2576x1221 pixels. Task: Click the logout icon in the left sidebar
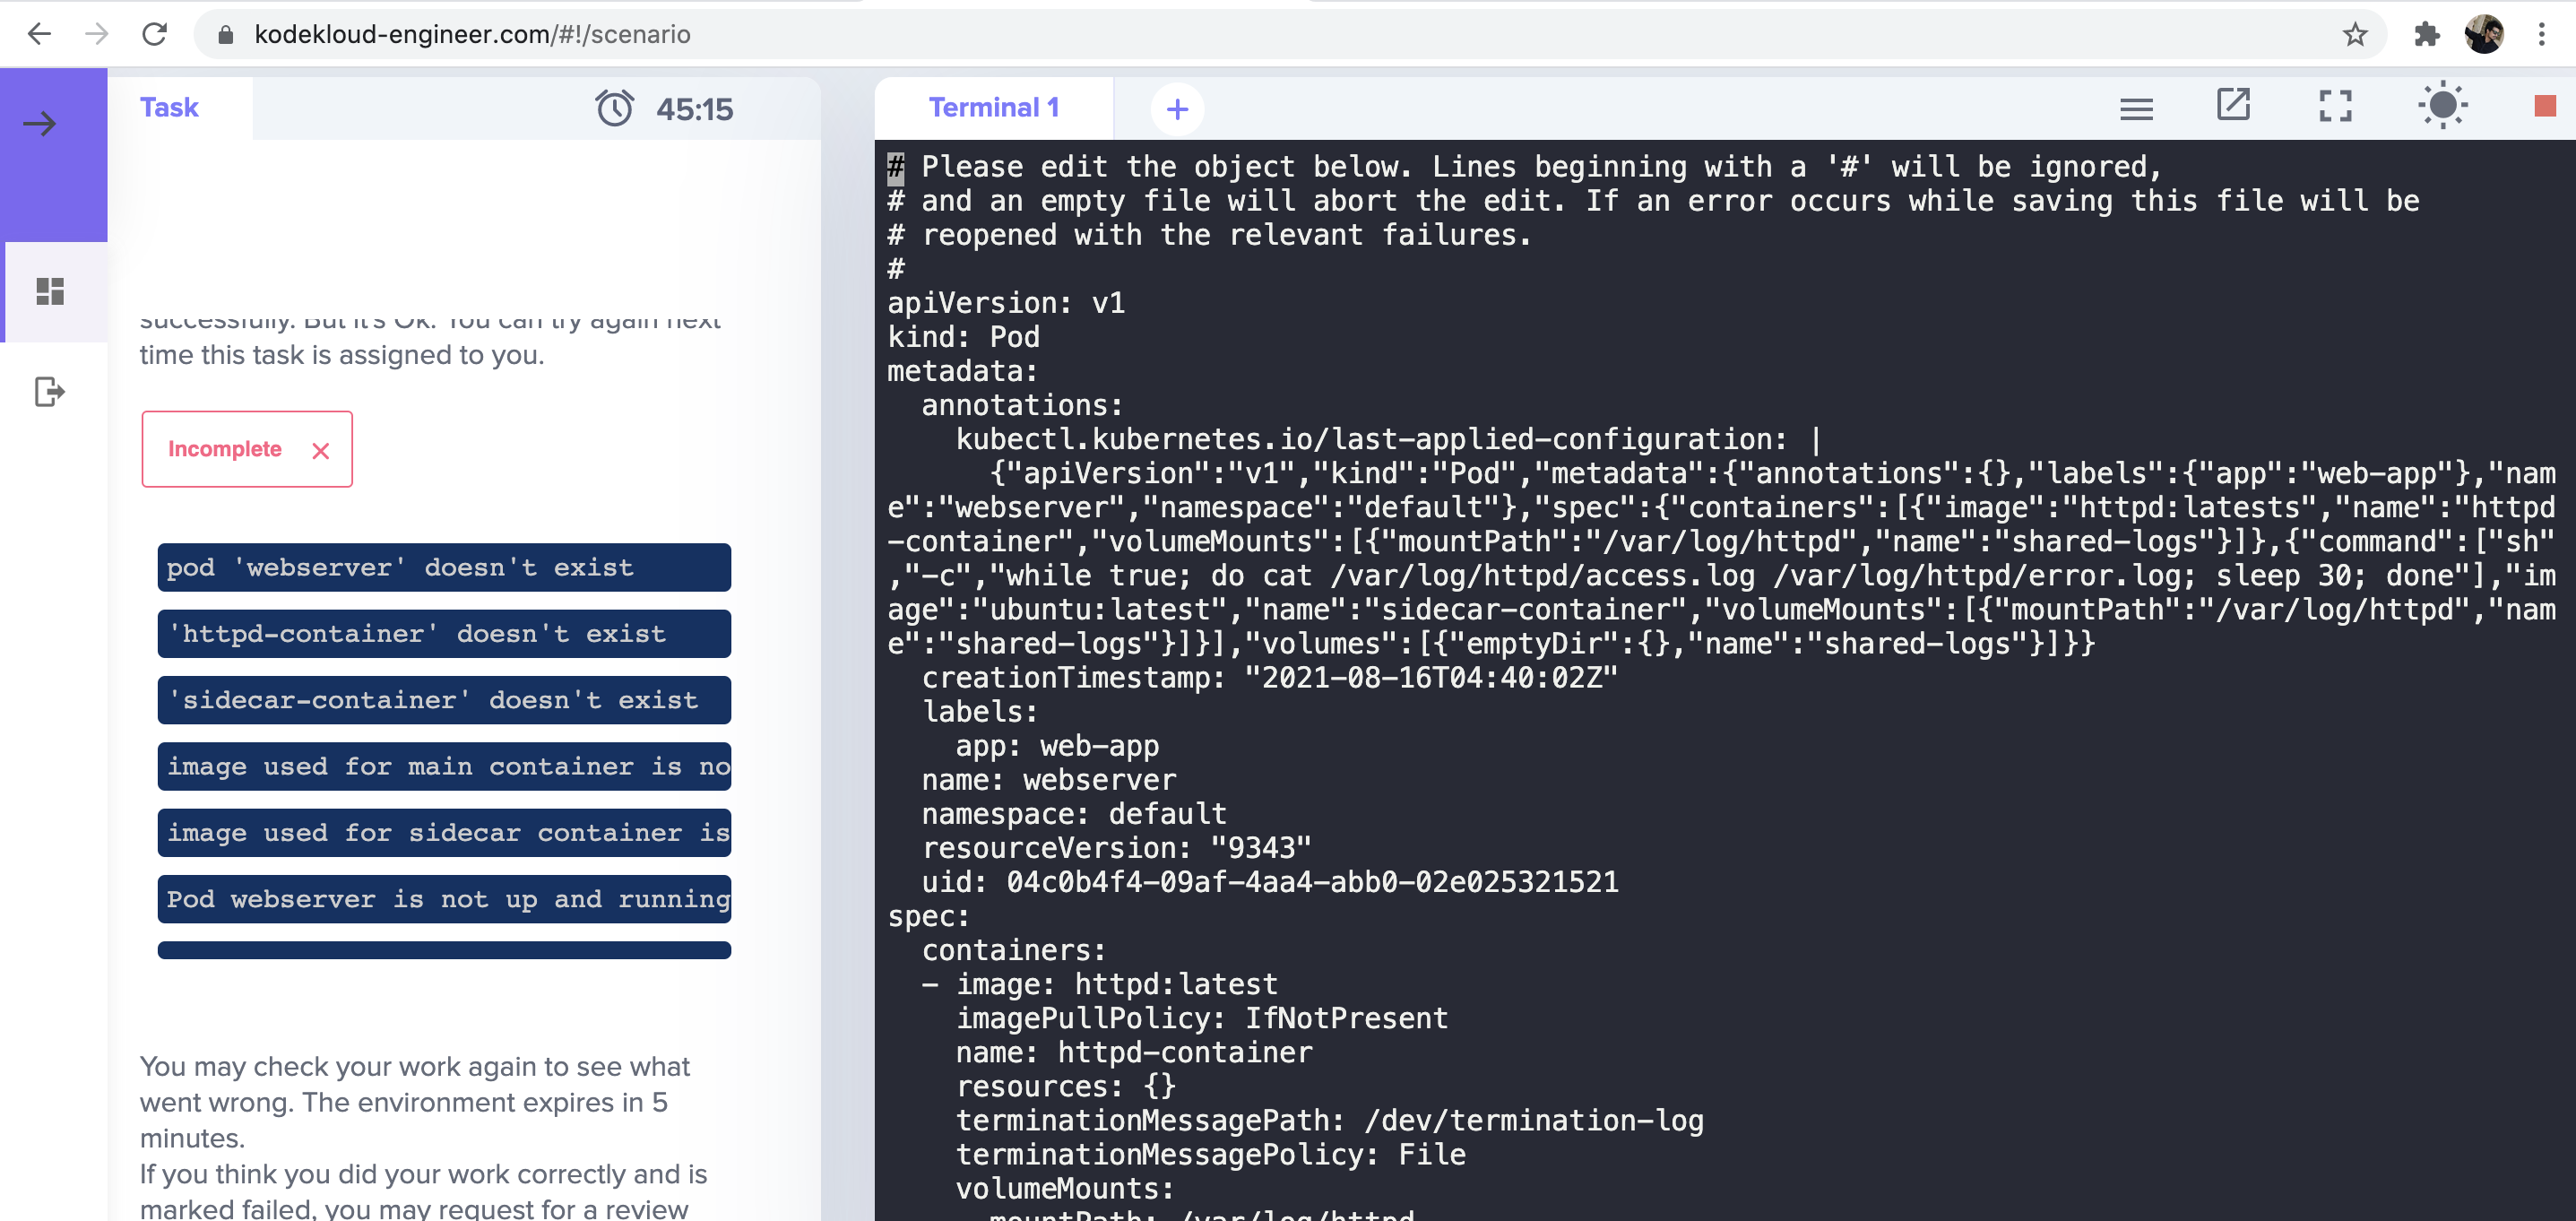[x=49, y=391]
